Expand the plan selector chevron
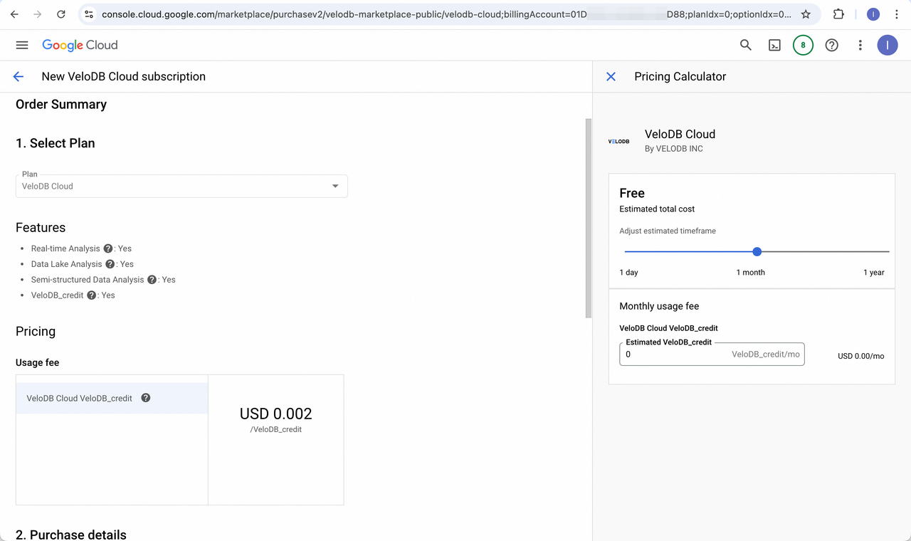Image resolution: width=911 pixels, height=541 pixels. [x=335, y=186]
